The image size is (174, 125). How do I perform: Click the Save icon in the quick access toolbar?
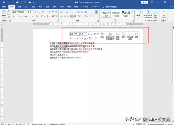[4, 2]
